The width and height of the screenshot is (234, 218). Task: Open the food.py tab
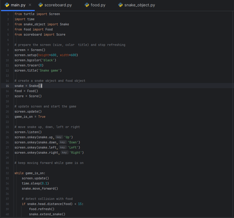click(x=98, y=5)
